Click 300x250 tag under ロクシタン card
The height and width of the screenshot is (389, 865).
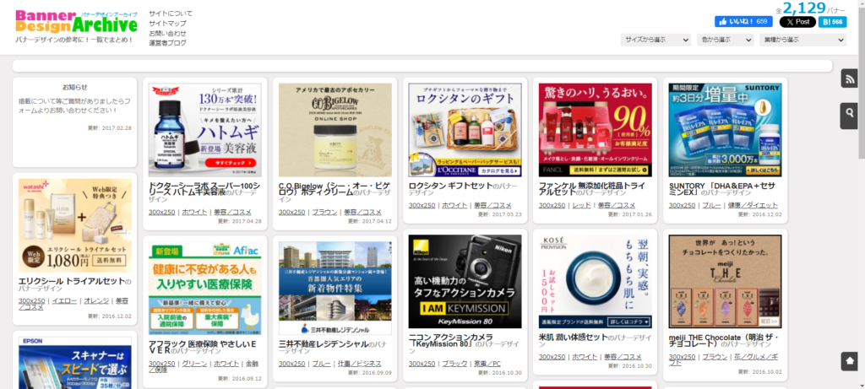coord(422,205)
